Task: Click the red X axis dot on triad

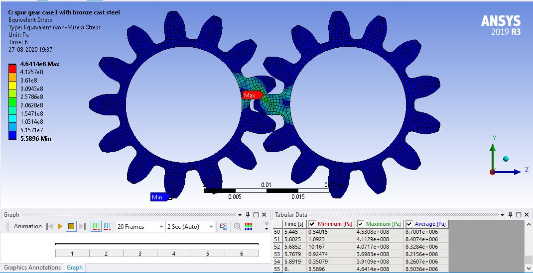Action: tap(493, 172)
